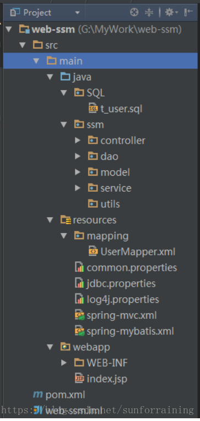Select the java folder name

(x=82, y=77)
